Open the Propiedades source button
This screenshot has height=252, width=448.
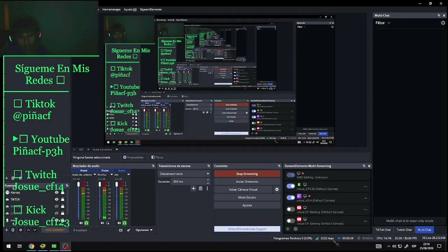133,157
